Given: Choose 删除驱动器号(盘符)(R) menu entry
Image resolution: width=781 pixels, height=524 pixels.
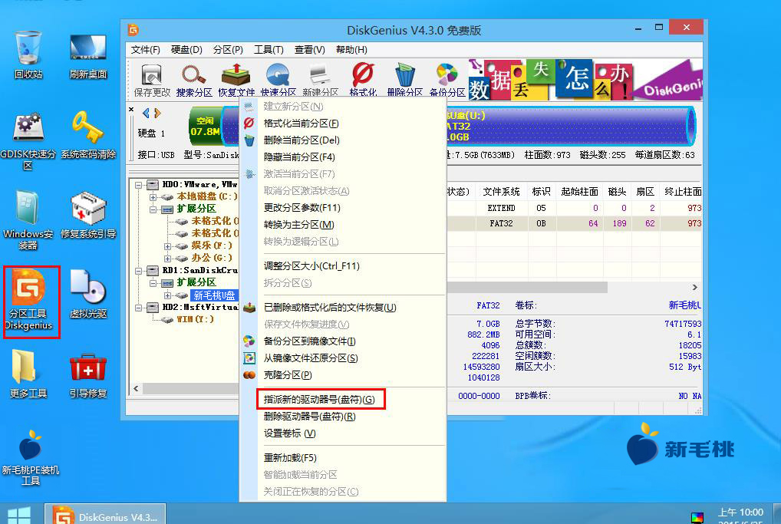Looking at the screenshot, I should point(343,417).
